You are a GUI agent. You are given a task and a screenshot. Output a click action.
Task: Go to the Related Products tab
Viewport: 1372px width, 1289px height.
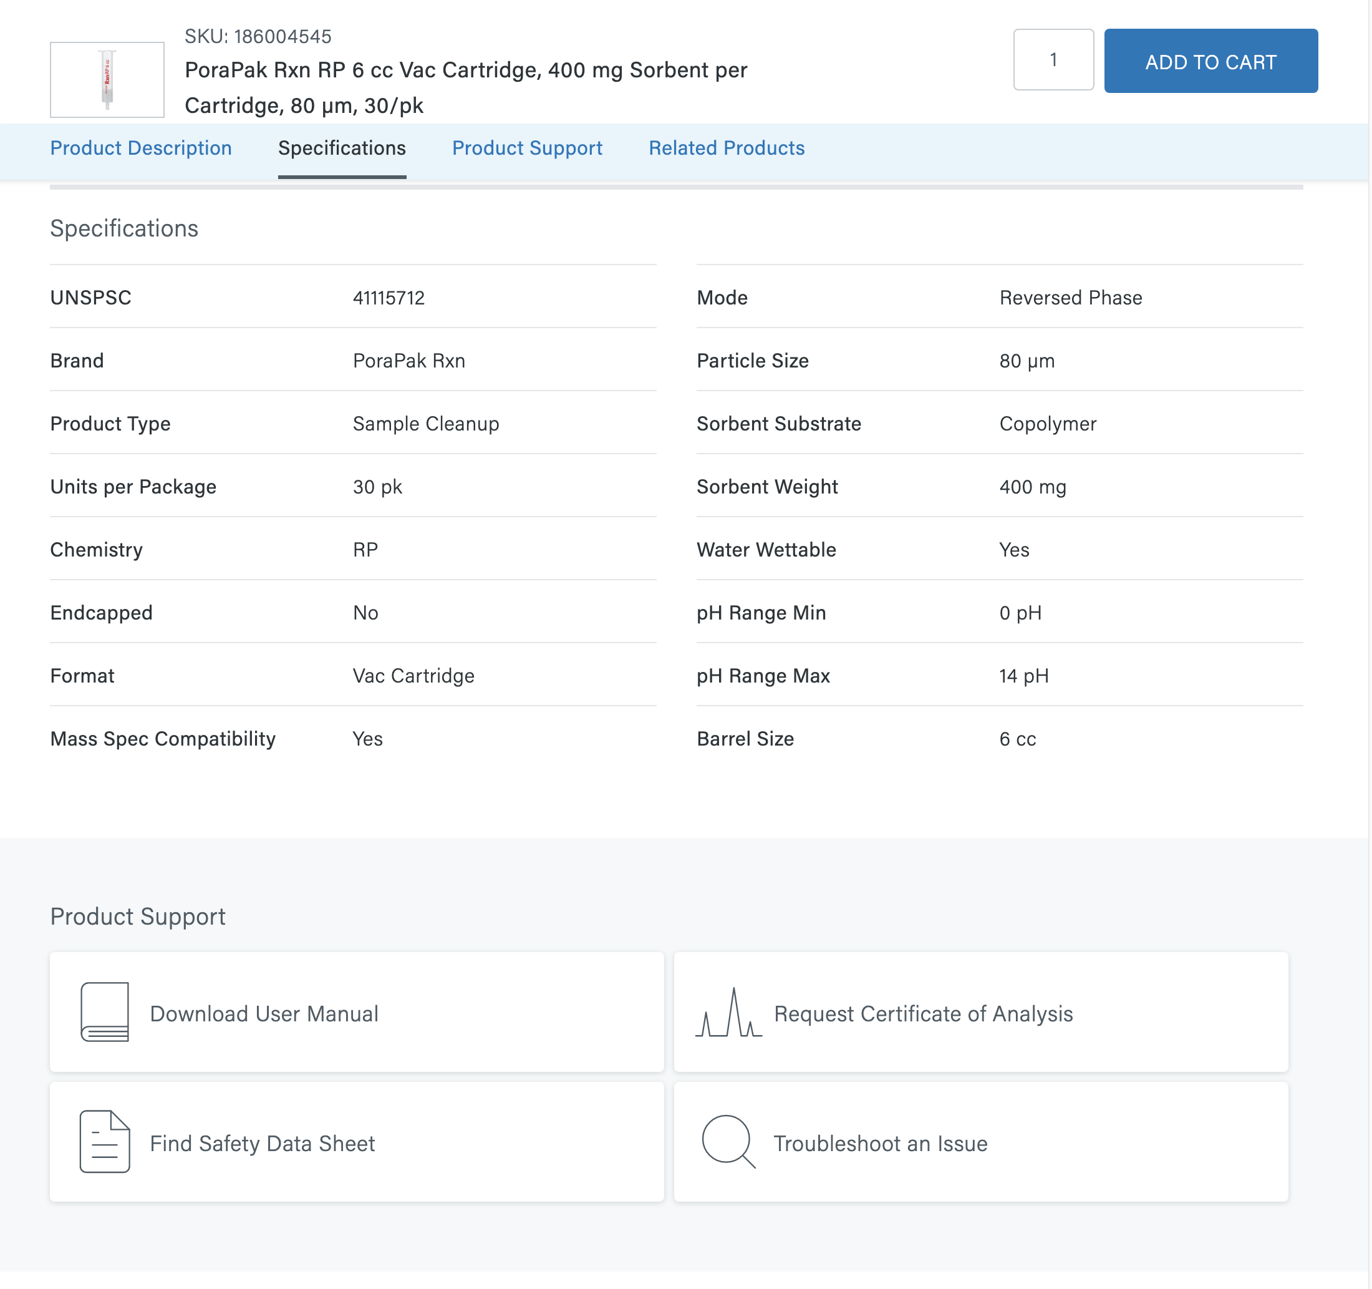726,148
